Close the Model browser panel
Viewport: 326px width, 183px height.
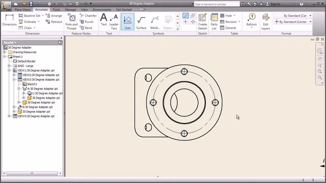(x=61, y=38)
